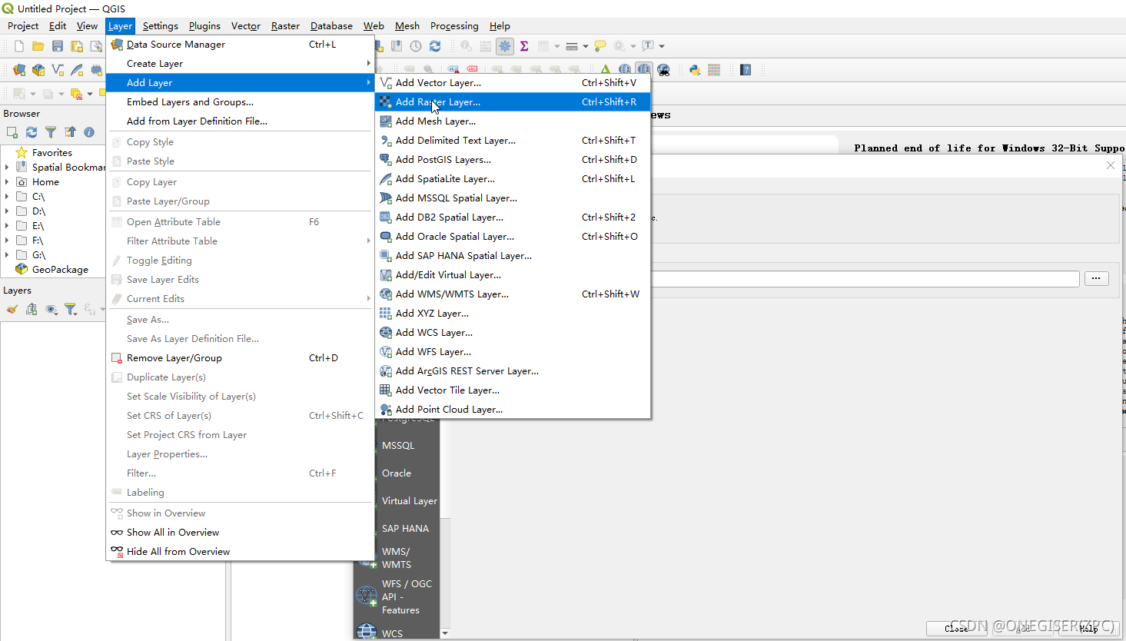Screen dimensions: 1126x641
Task: Switch to SAP HANA sidebar tab
Action: click(405, 528)
